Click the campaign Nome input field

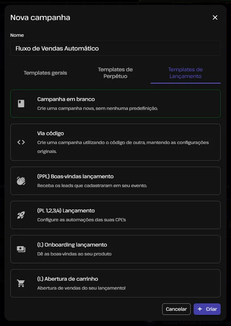(x=115, y=48)
